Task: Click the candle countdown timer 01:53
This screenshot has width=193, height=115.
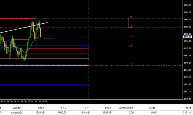Action: (x=50, y=39)
